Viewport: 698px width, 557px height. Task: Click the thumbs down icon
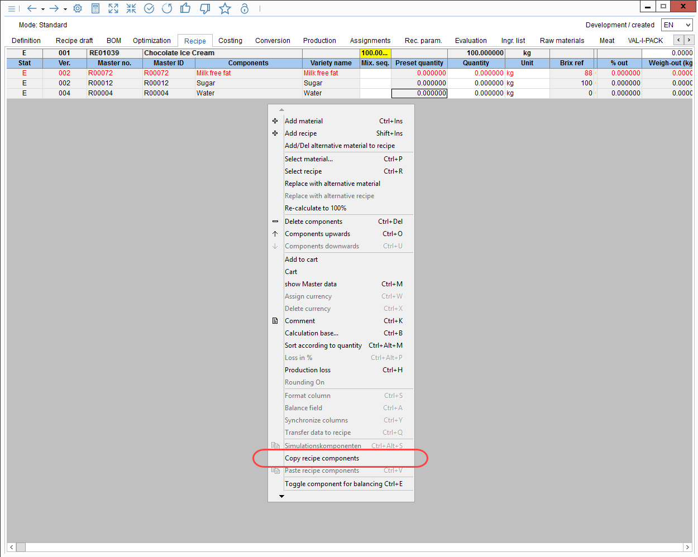[x=205, y=9]
